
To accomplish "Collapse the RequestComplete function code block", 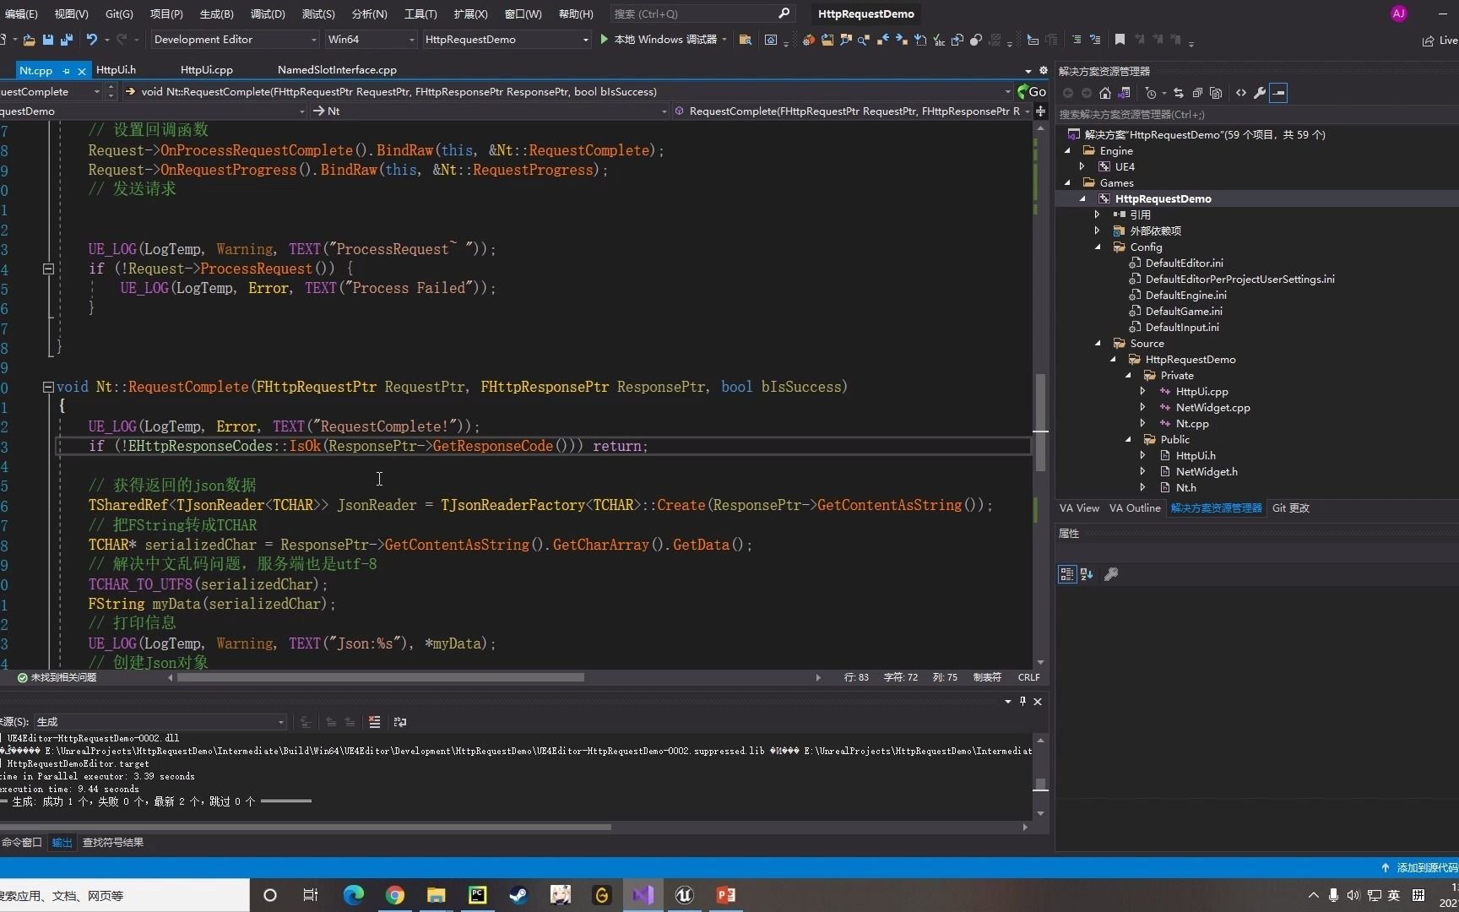I will coord(48,387).
